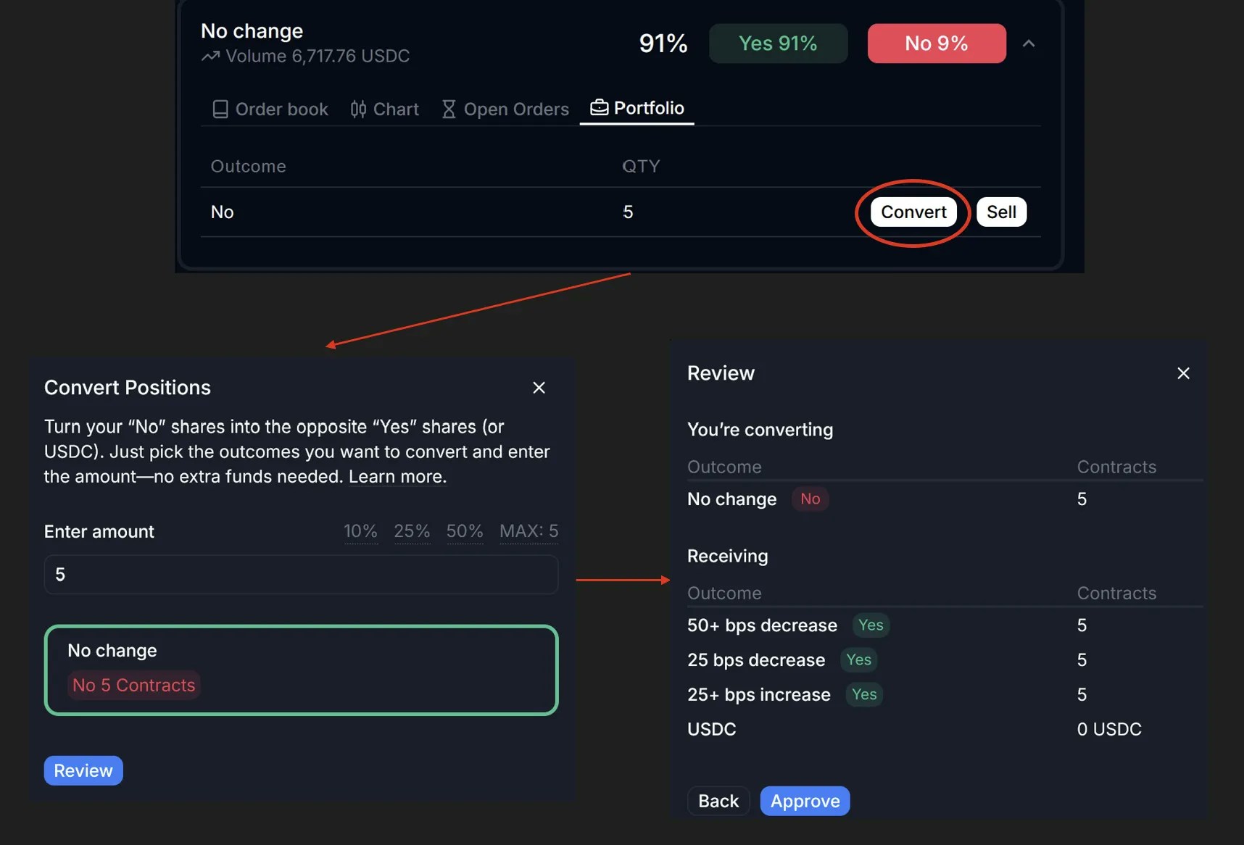Click the amount input field showing 5

click(300, 574)
